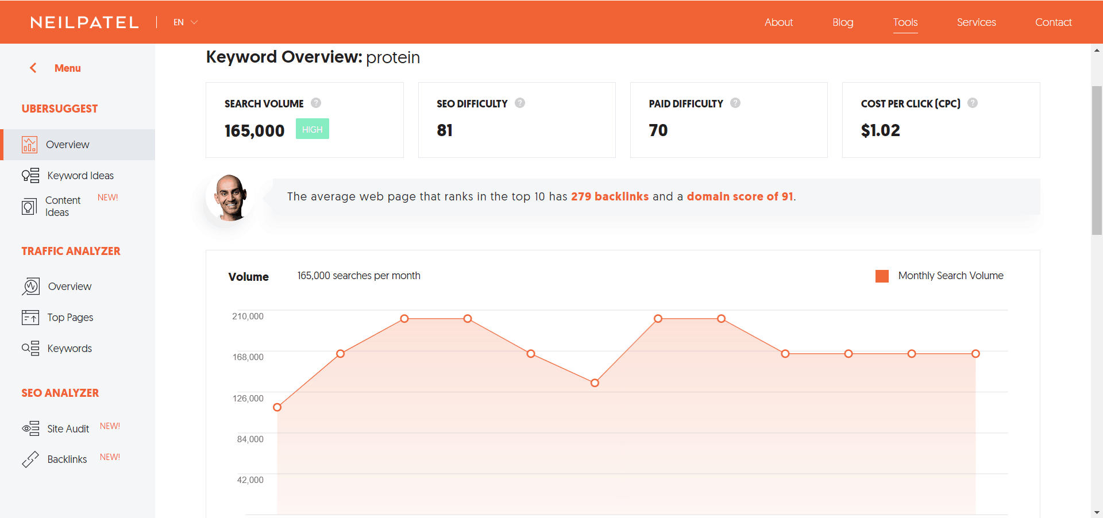
Task: Click the UBERSUGGEST section heading
Action: [x=60, y=109]
